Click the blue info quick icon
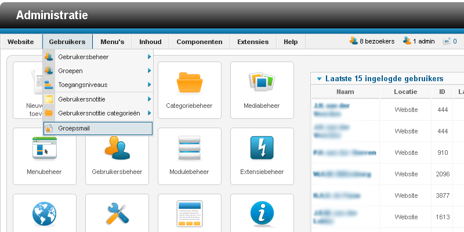 point(262,213)
